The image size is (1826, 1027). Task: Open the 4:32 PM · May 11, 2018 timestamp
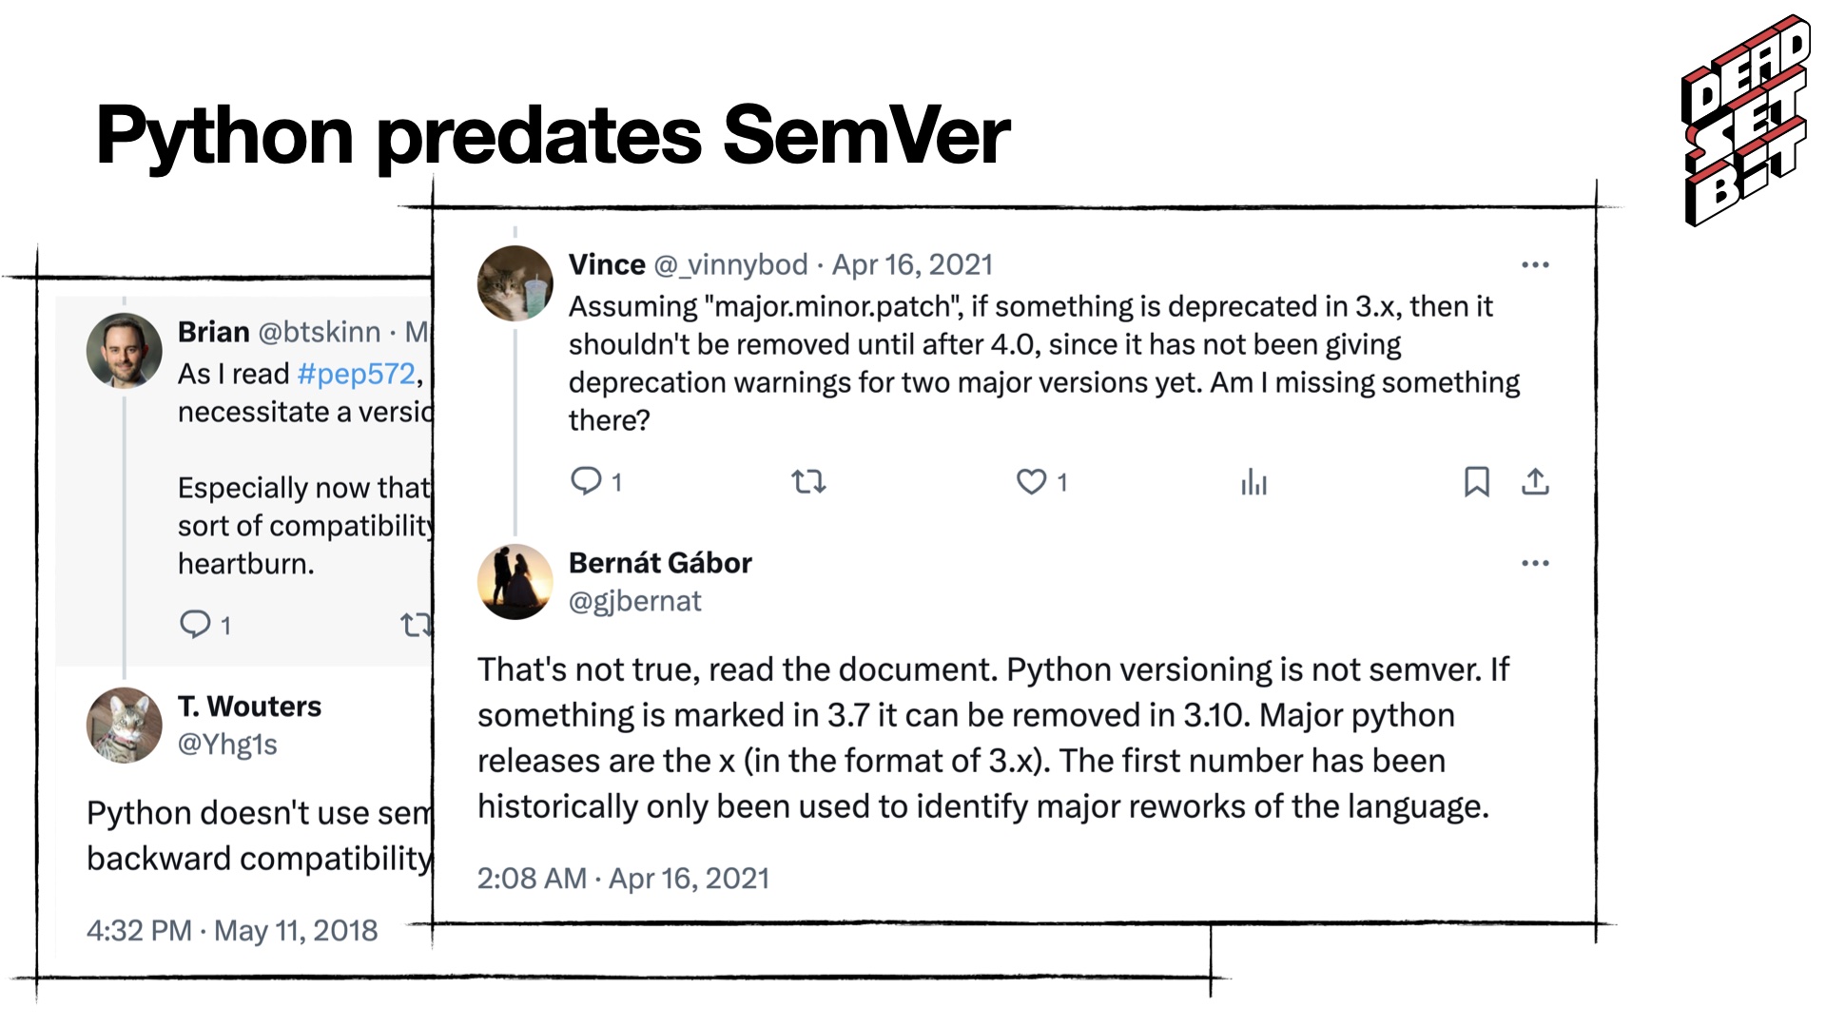click(x=232, y=930)
